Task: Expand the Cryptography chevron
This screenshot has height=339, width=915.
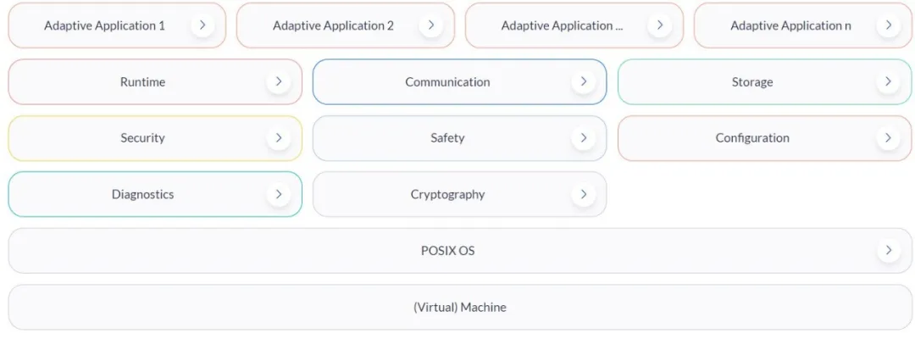Action: point(583,194)
